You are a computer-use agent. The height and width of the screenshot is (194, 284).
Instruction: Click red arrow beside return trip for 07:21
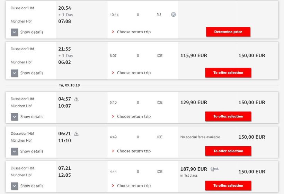113,186
